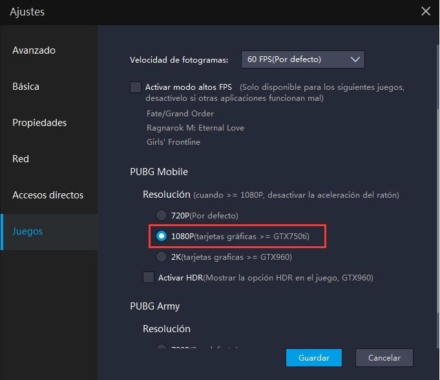This screenshot has height=380, width=440.
Task: Click the PUBG Army section heading
Action: 154,306
